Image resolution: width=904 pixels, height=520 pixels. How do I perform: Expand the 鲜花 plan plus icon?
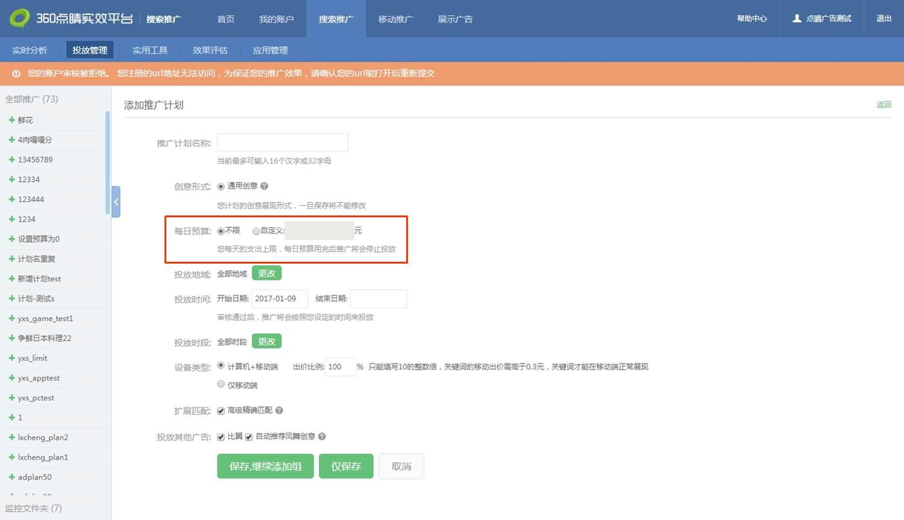tap(11, 120)
